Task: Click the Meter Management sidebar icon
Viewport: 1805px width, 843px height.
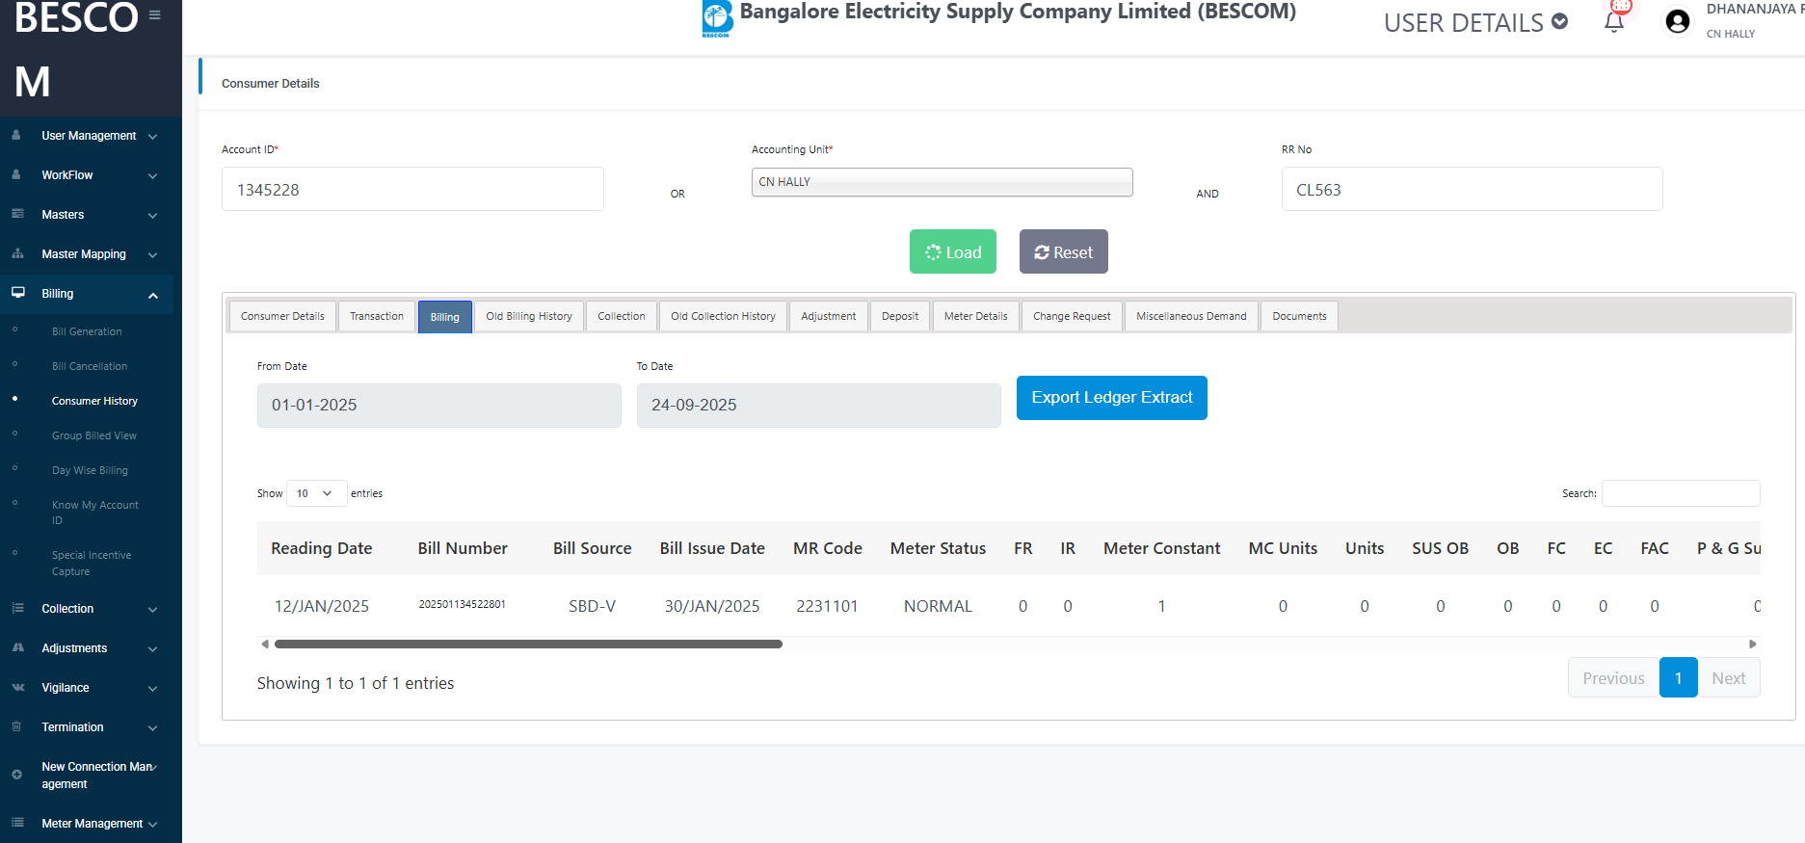Action: point(17,823)
